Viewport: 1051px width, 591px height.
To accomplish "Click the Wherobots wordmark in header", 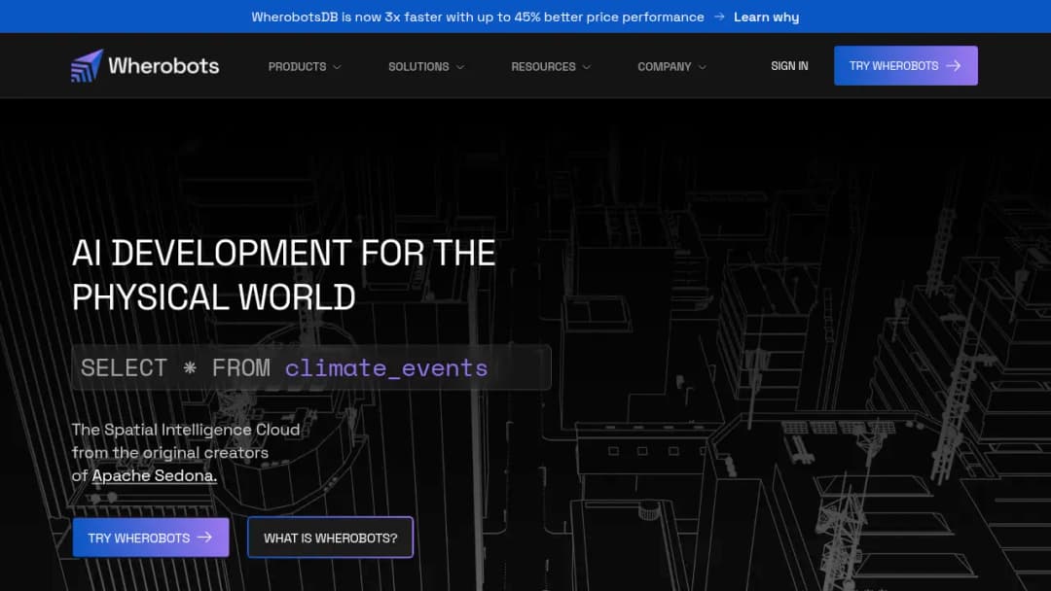I will click(163, 65).
